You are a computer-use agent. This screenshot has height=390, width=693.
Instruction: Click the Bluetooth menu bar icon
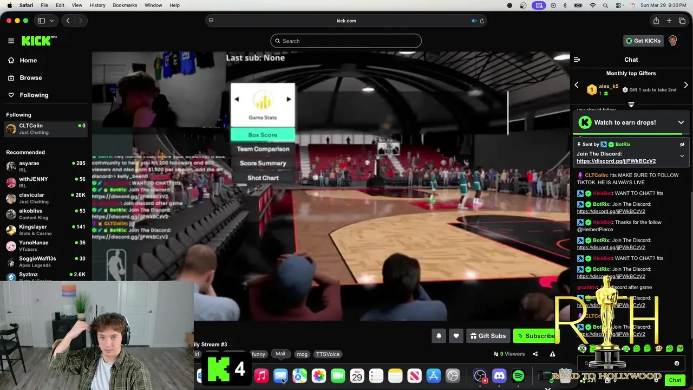click(565, 5)
